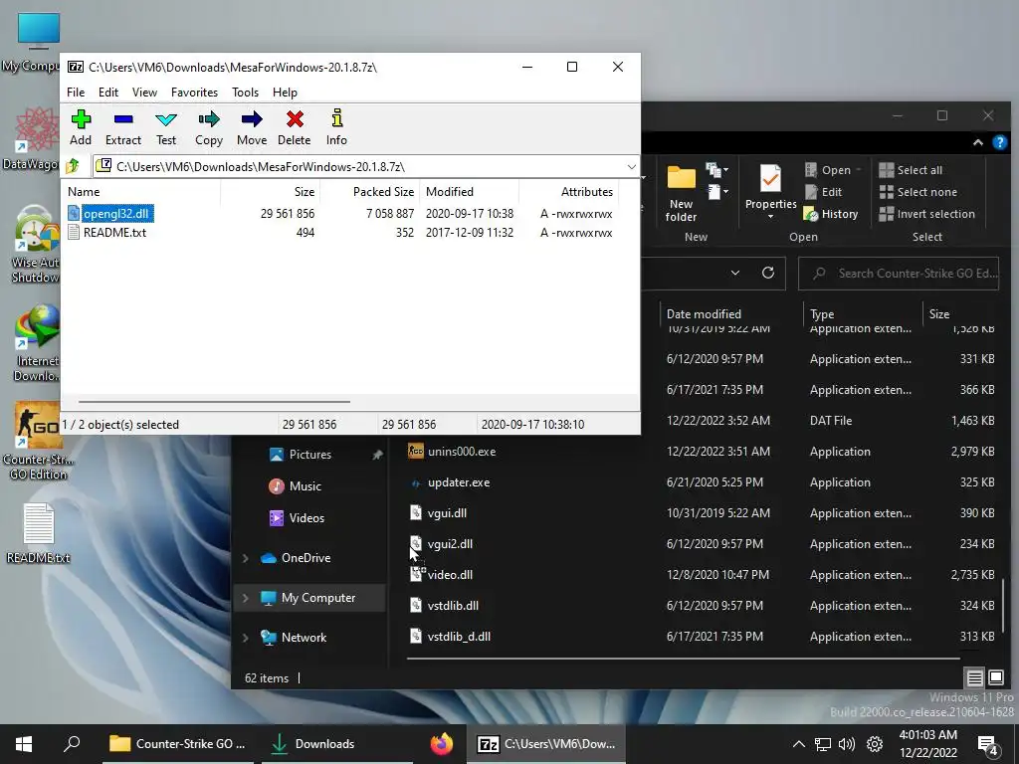The image size is (1019, 764).
Task: Click the Add button in 7-Zip toolbar
Action: click(x=81, y=127)
